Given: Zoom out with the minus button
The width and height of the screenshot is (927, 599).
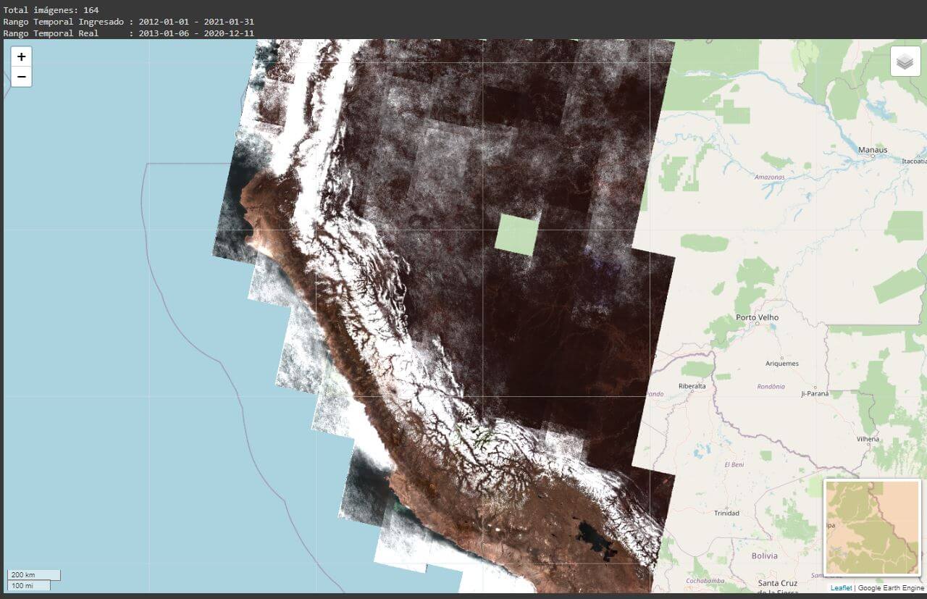Looking at the screenshot, I should tap(21, 76).
